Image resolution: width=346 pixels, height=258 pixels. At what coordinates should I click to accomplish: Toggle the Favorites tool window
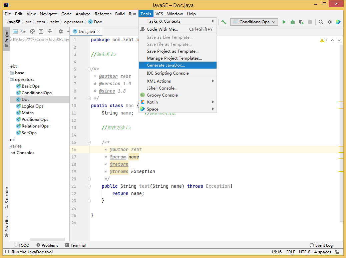(x=6, y=226)
